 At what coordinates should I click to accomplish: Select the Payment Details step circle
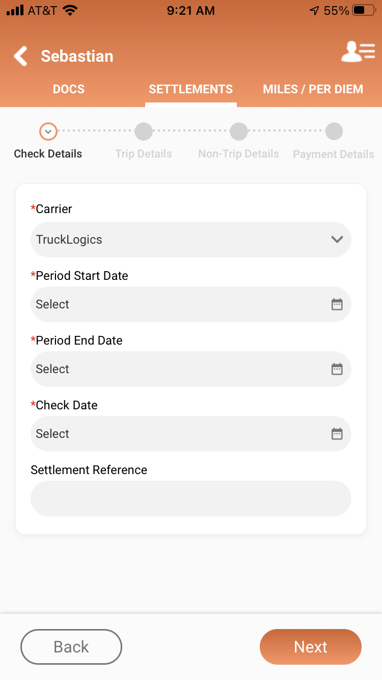[334, 132]
